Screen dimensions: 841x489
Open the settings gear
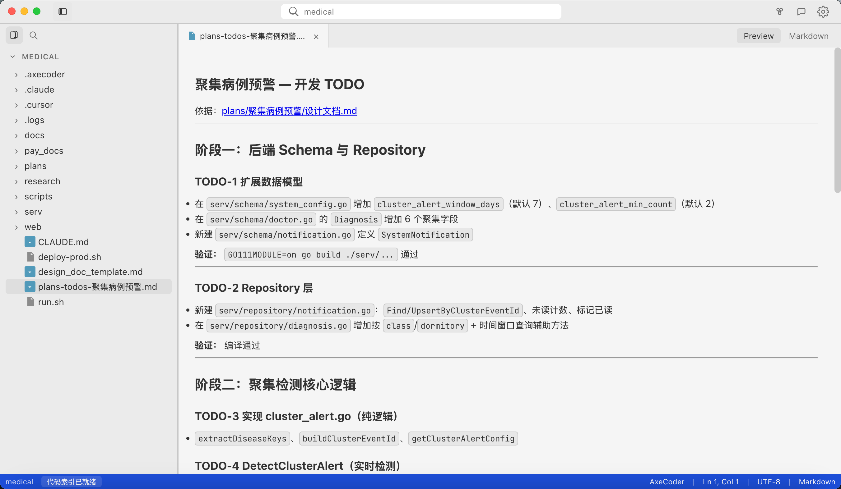823,12
